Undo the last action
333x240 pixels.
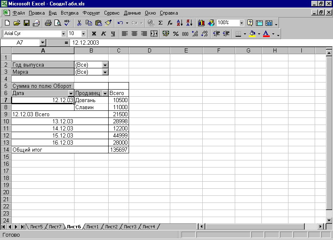click(x=120, y=23)
